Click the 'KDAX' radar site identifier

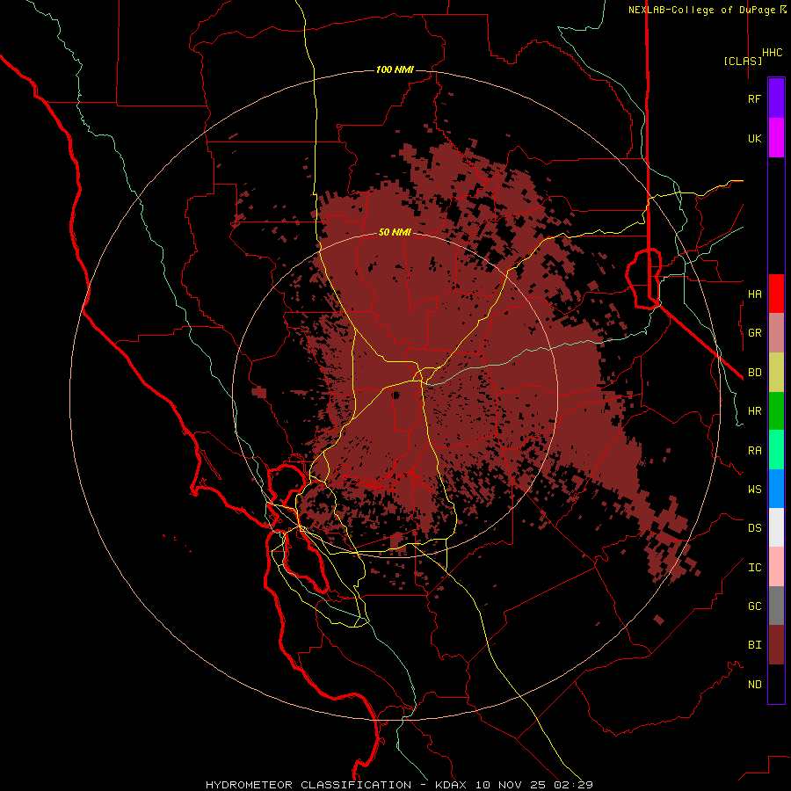(451, 785)
